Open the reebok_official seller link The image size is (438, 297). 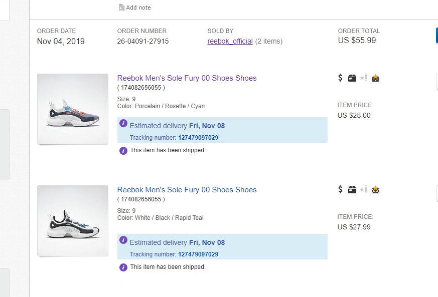click(x=230, y=41)
